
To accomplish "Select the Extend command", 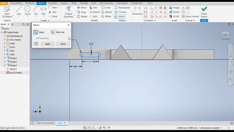I will pyautogui.click(x=94, y=12).
